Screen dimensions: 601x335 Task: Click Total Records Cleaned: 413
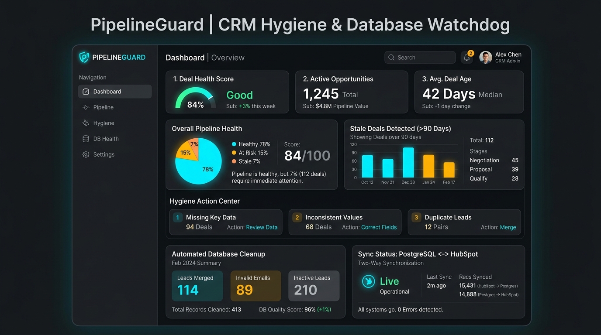[x=207, y=310]
